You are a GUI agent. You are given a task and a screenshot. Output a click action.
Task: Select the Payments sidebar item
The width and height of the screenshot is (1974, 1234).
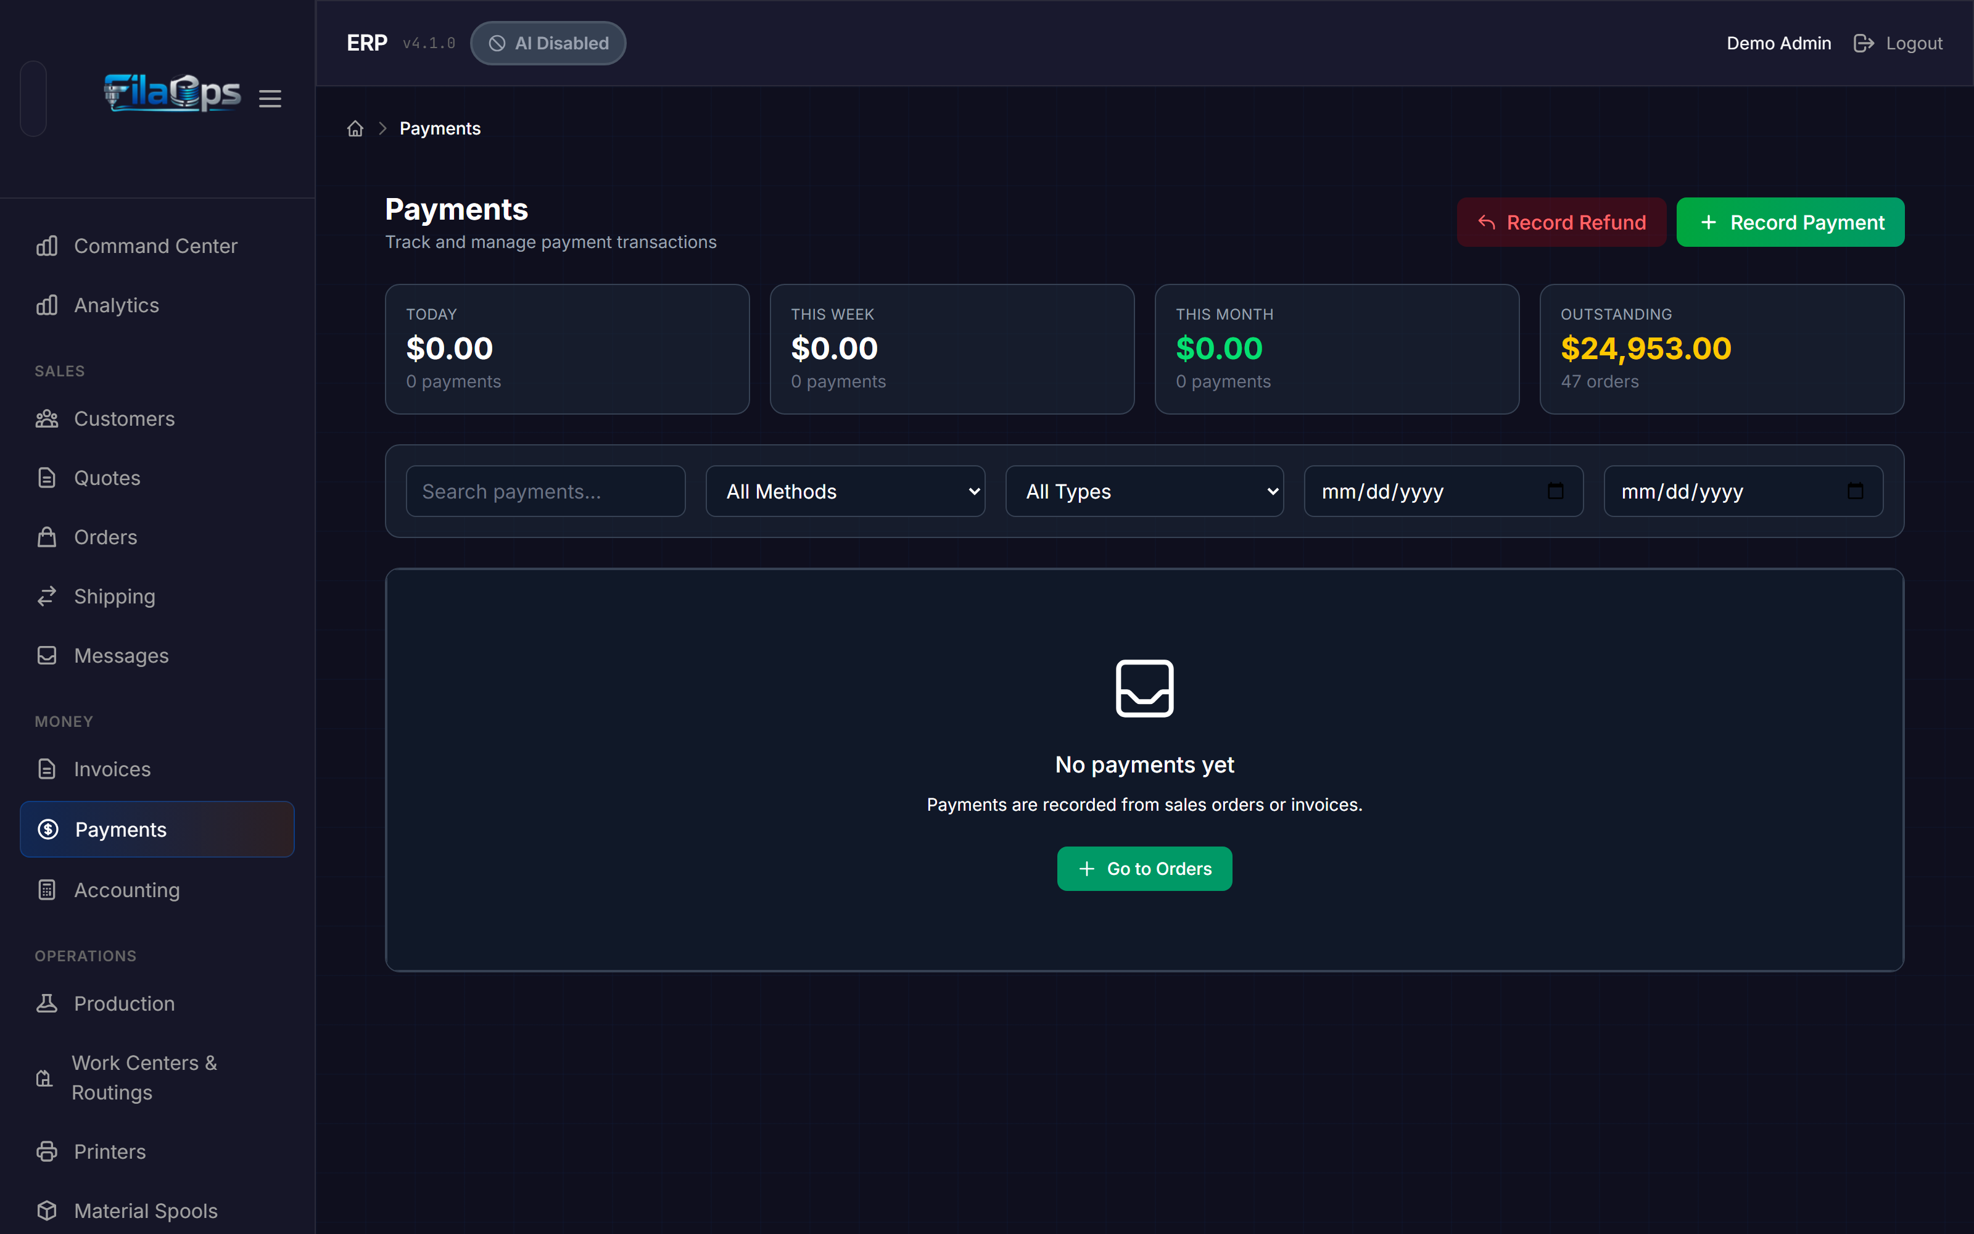point(157,829)
